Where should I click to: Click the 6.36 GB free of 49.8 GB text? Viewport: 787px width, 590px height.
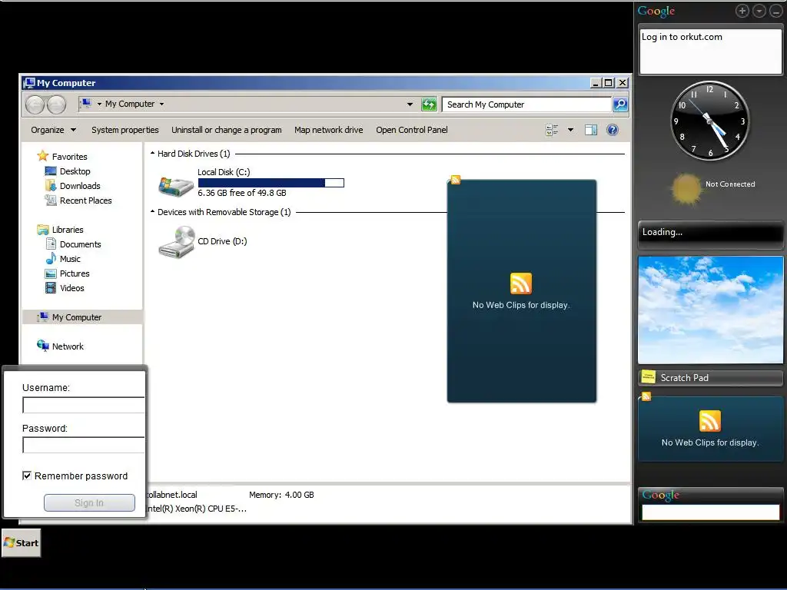242,193
